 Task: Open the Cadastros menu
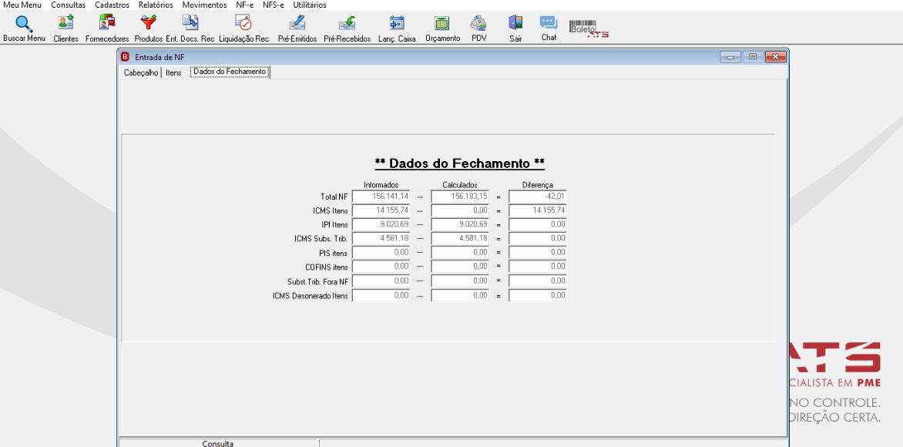point(112,5)
